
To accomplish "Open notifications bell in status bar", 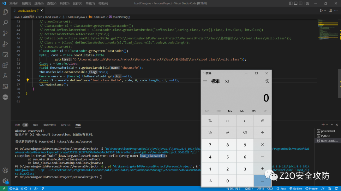I will [336, 188].
